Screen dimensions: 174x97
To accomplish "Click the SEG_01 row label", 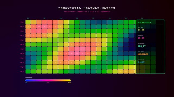I will tap(22, 22).
